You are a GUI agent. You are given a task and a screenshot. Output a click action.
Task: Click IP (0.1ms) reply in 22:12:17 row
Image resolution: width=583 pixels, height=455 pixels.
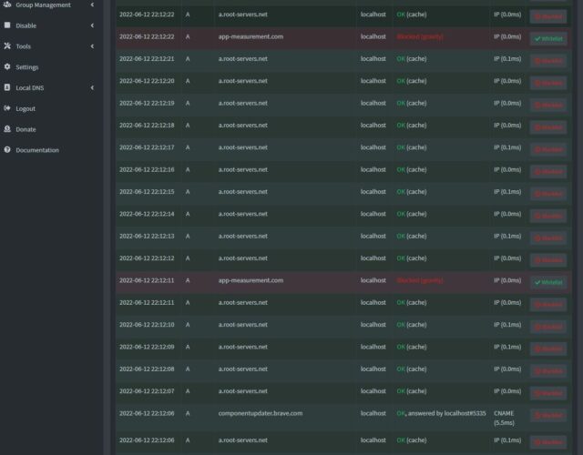(x=507, y=147)
